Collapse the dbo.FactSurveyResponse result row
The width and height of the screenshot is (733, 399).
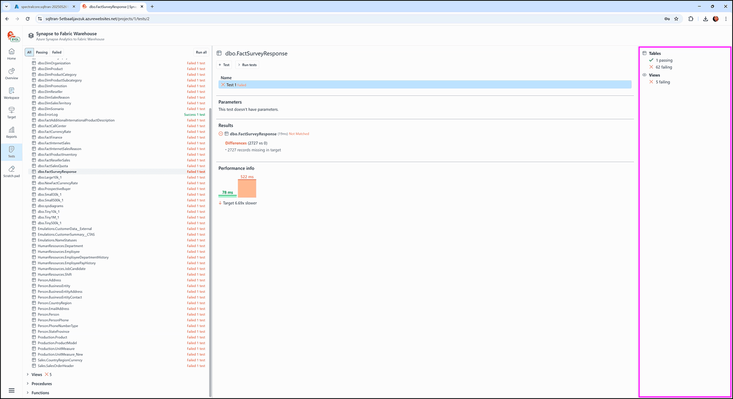point(221,134)
